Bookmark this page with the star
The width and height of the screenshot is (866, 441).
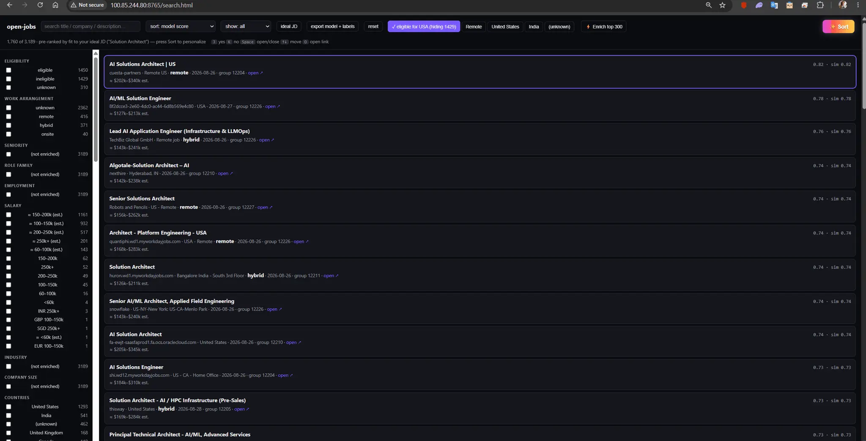(722, 5)
